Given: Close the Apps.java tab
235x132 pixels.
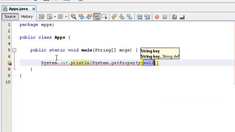Looking at the screenshot, I should (x=34, y=9).
